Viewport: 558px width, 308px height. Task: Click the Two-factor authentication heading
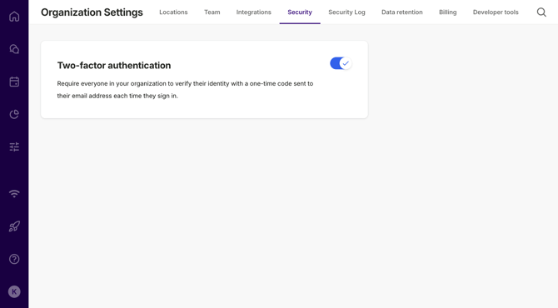pos(114,66)
